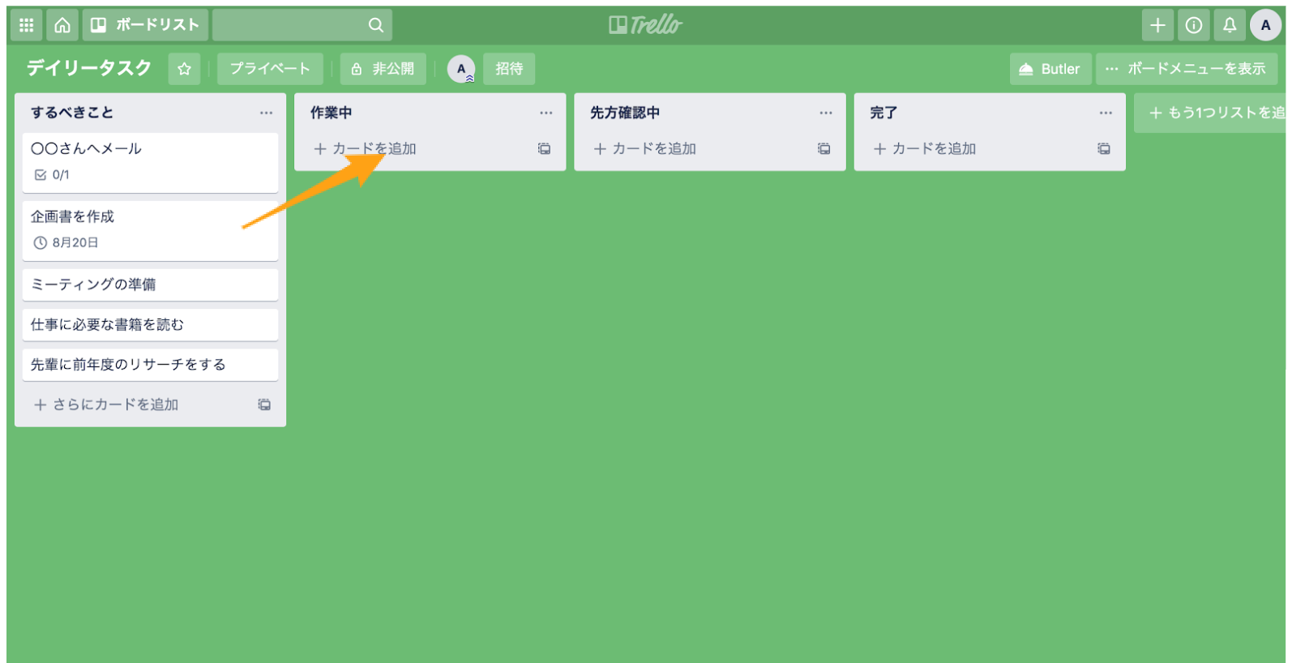Image resolution: width=1292 pixels, height=663 pixels.
Task: Click さらにカードを追加 in するべきこと
Action: click(x=106, y=404)
